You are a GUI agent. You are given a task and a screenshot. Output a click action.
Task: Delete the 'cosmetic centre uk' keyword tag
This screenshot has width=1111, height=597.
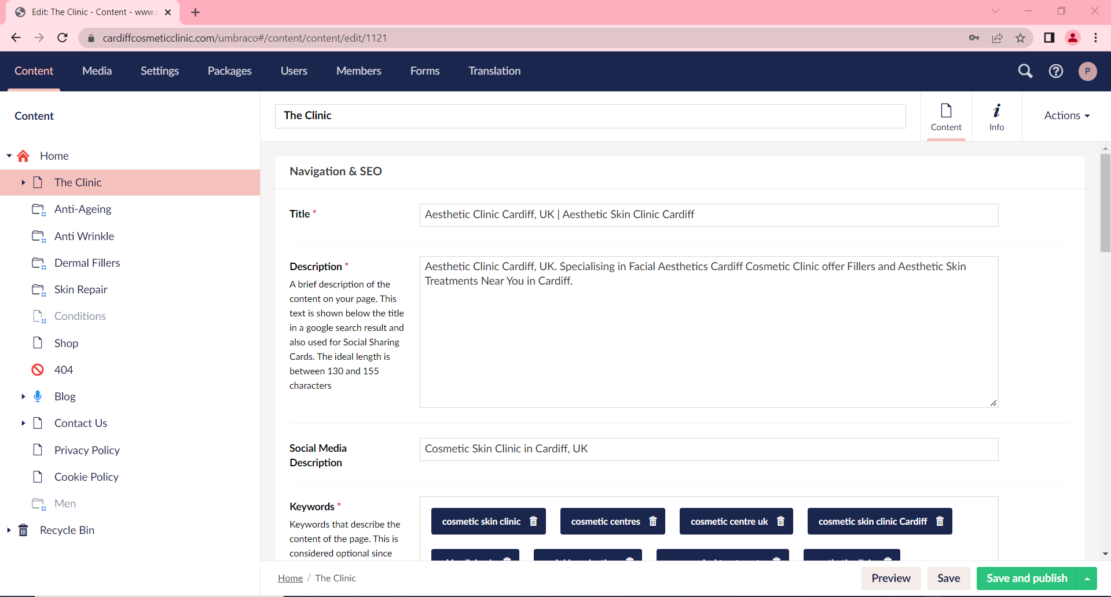780,521
